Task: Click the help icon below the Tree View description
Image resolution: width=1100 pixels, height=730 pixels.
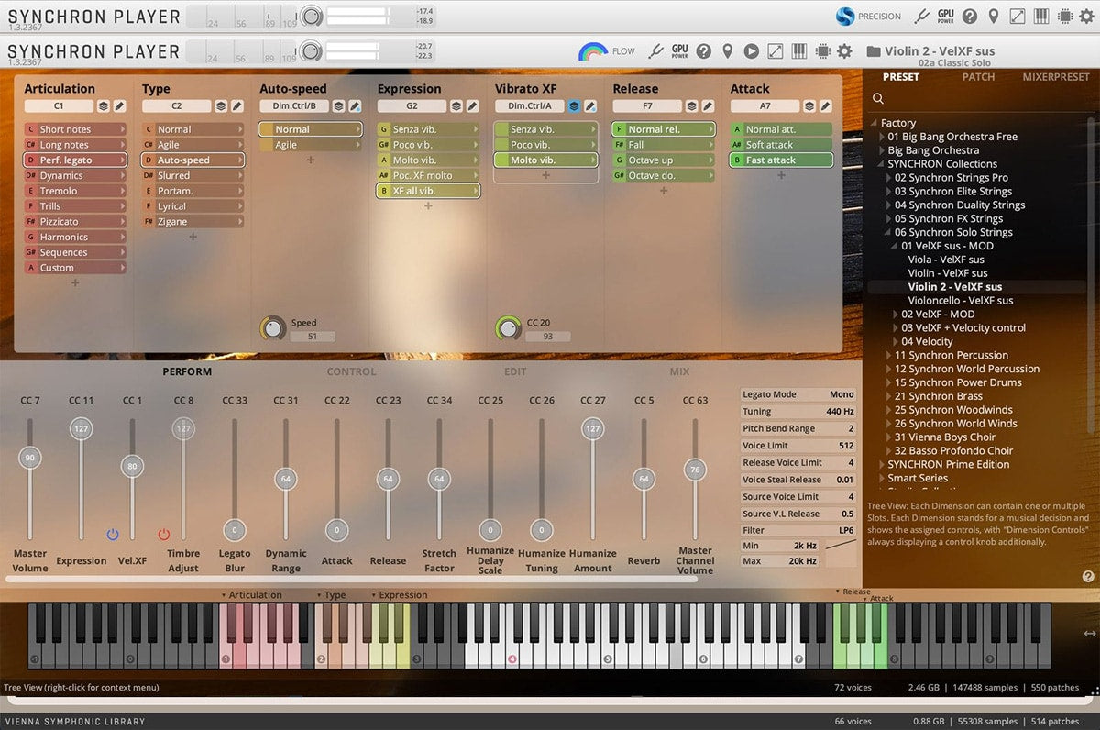Action: [1088, 576]
